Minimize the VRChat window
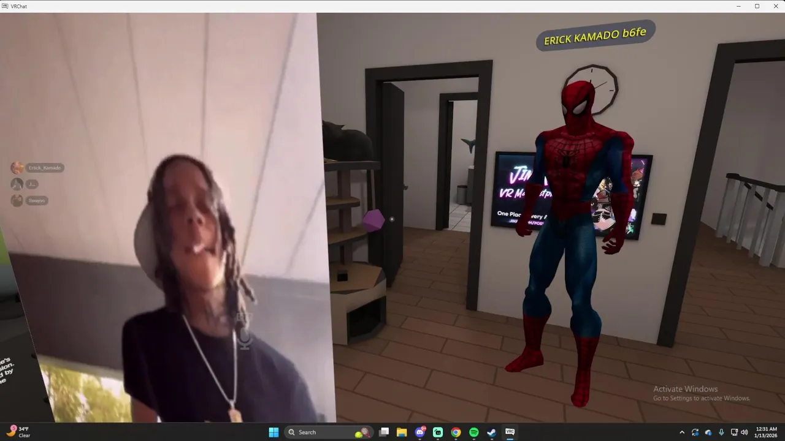 coord(738,6)
